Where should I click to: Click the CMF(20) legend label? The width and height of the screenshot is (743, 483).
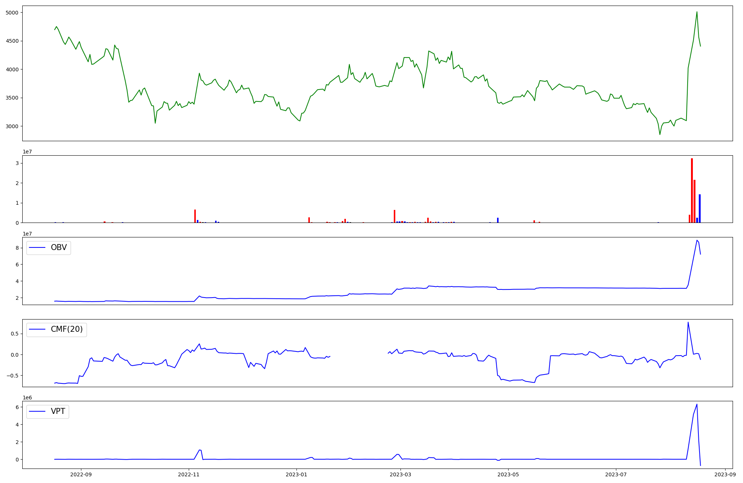click(x=66, y=329)
